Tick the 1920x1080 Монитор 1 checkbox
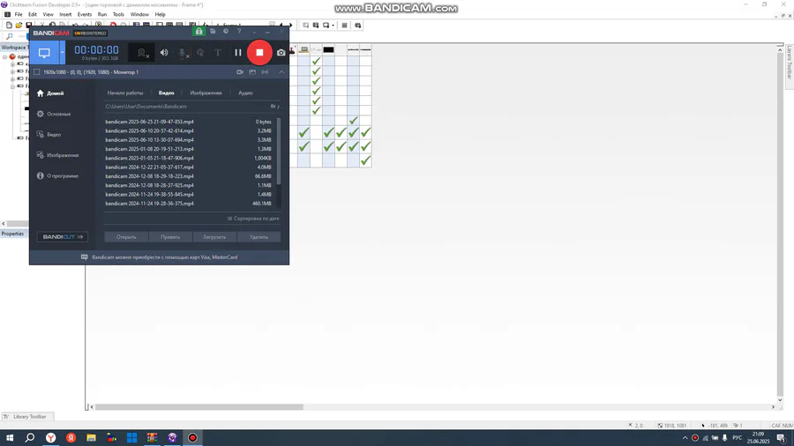The height and width of the screenshot is (446, 794). pos(36,72)
